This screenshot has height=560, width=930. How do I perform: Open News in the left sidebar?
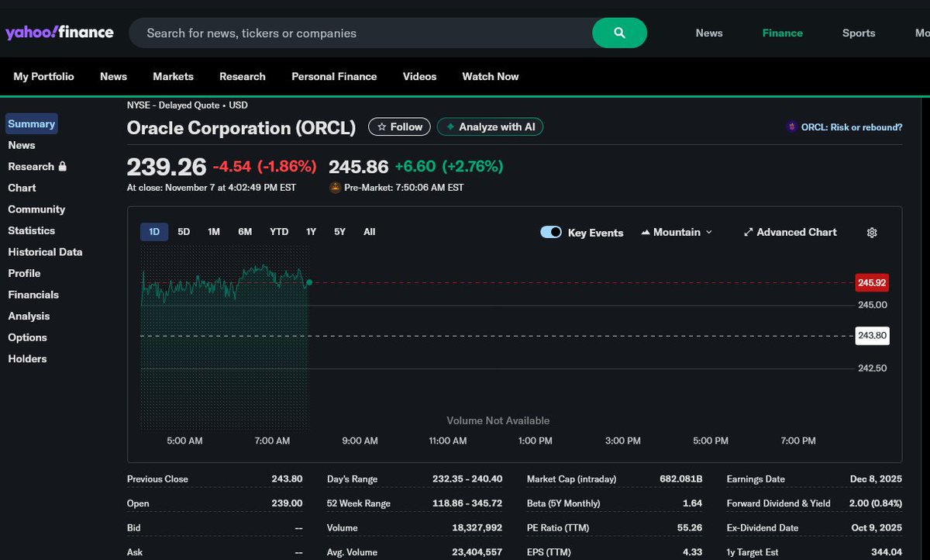point(22,145)
